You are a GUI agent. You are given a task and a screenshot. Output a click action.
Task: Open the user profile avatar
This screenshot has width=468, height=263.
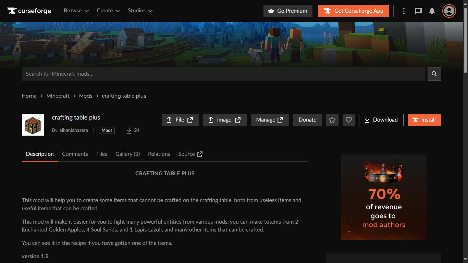pos(449,11)
